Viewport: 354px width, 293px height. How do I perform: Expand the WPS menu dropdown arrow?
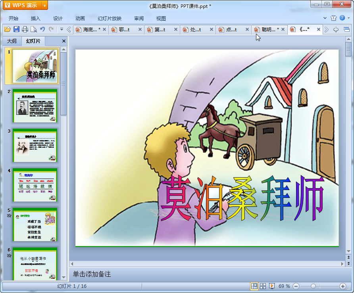point(45,6)
